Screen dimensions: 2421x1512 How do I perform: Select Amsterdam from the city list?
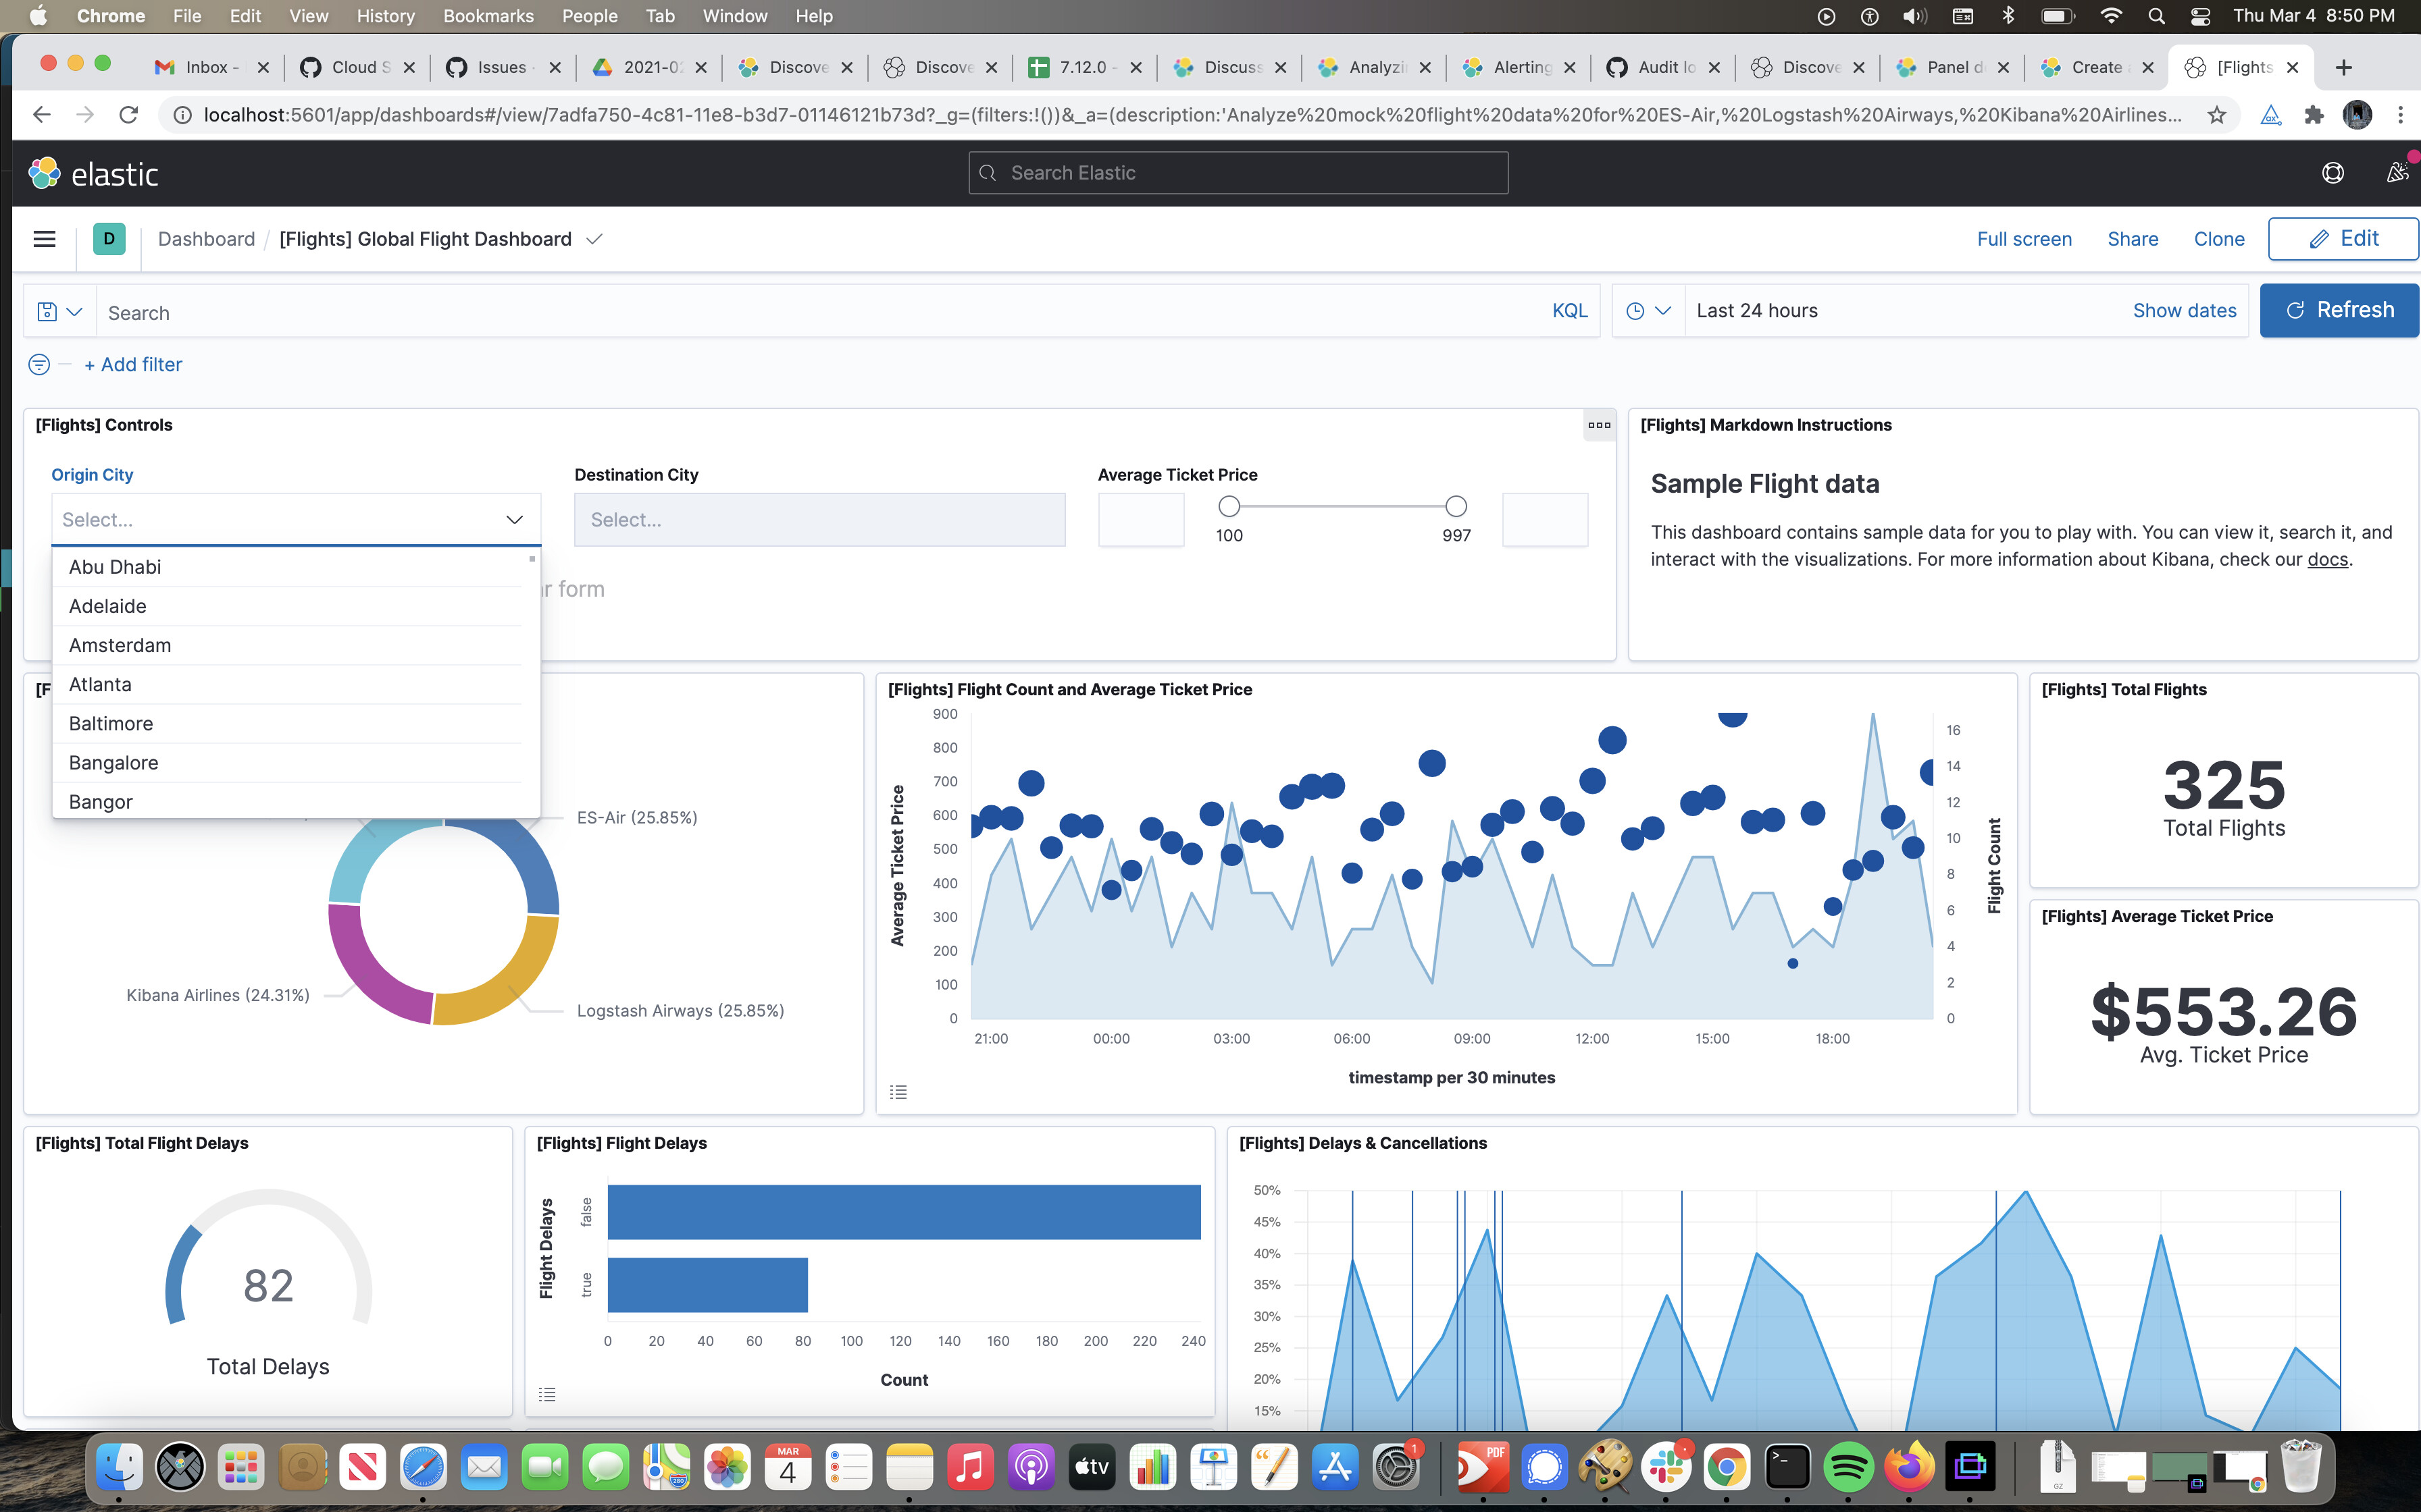pyautogui.click(x=120, y=645)
